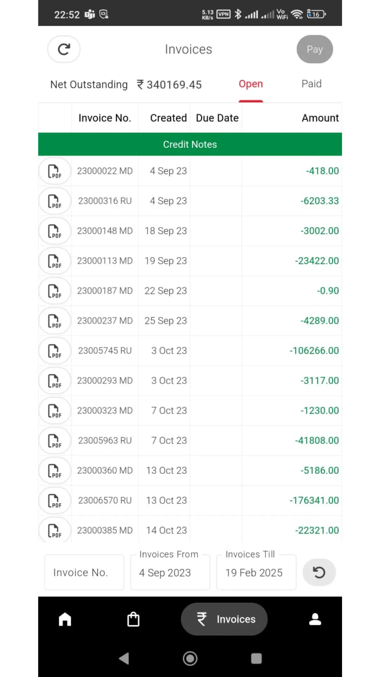
Task: Open PDF for credit note 23005745 RU
Action: point(55,351)
